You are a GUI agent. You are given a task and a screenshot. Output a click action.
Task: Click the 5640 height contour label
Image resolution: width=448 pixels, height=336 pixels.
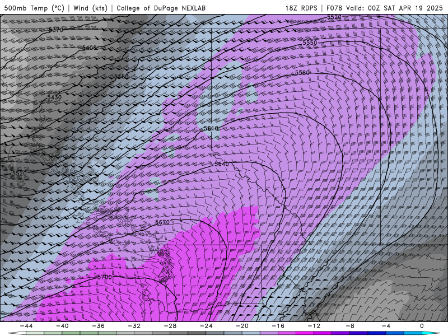pyautogui.click(x=222, y=164)
